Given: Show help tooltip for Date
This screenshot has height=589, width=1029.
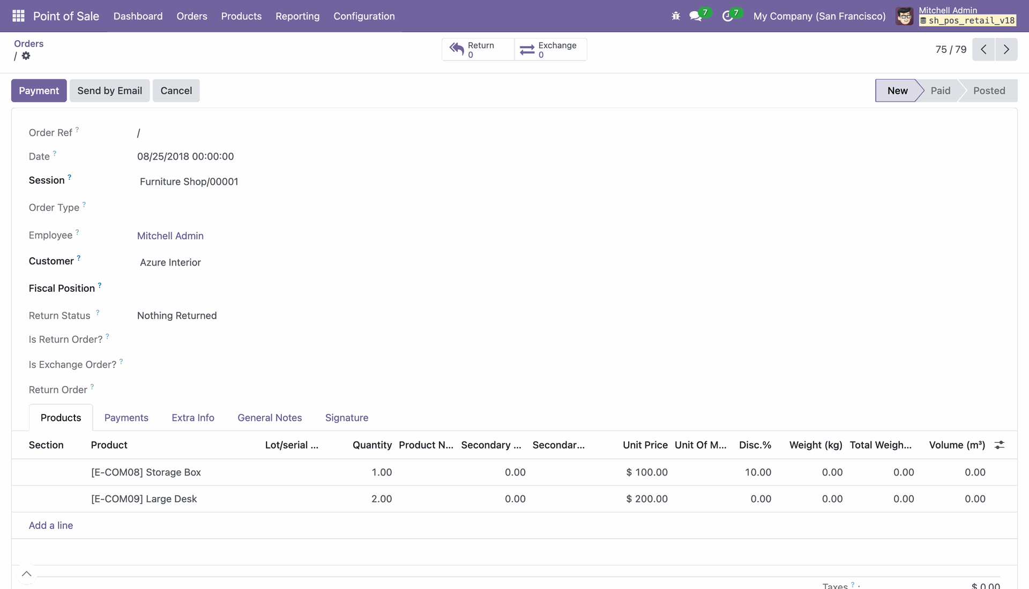Looking at the screenshot, I should click(x=55, y=153).
